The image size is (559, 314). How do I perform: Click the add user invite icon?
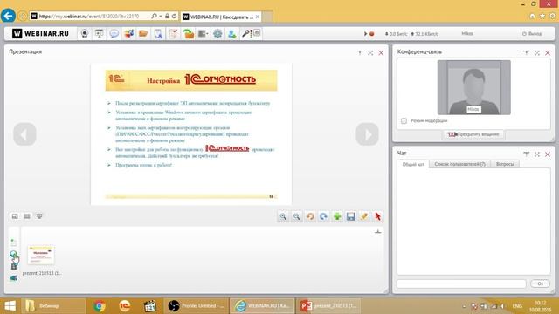tap(232, 33)
